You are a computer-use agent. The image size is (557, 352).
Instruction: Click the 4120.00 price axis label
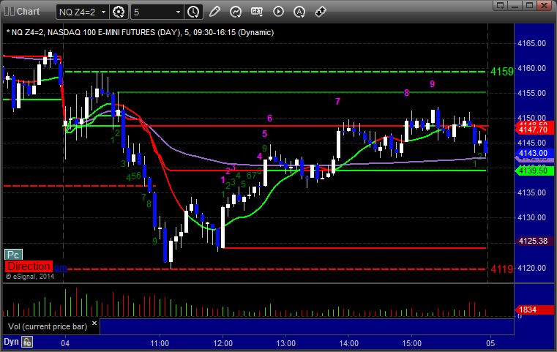point(532,268)
